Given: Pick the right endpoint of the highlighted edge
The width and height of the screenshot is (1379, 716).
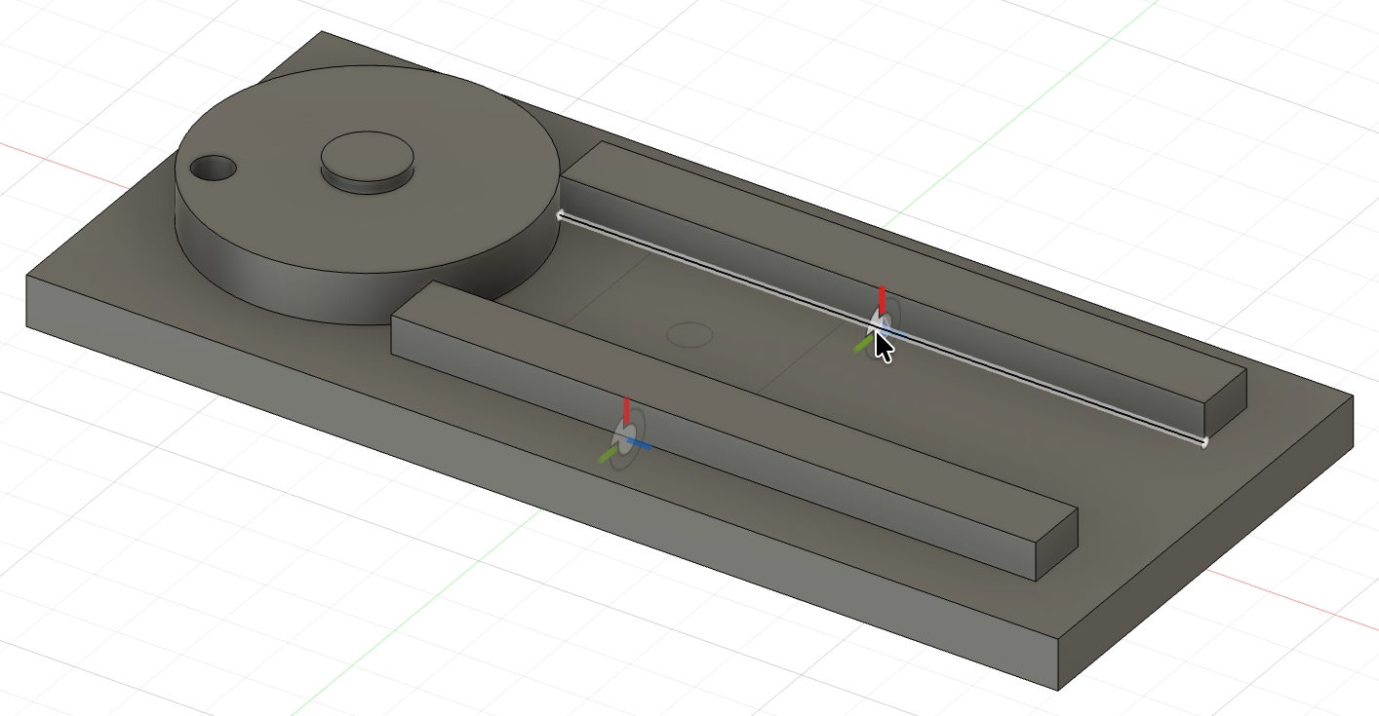Looking at the screenshot, I should pos(1204,442).
